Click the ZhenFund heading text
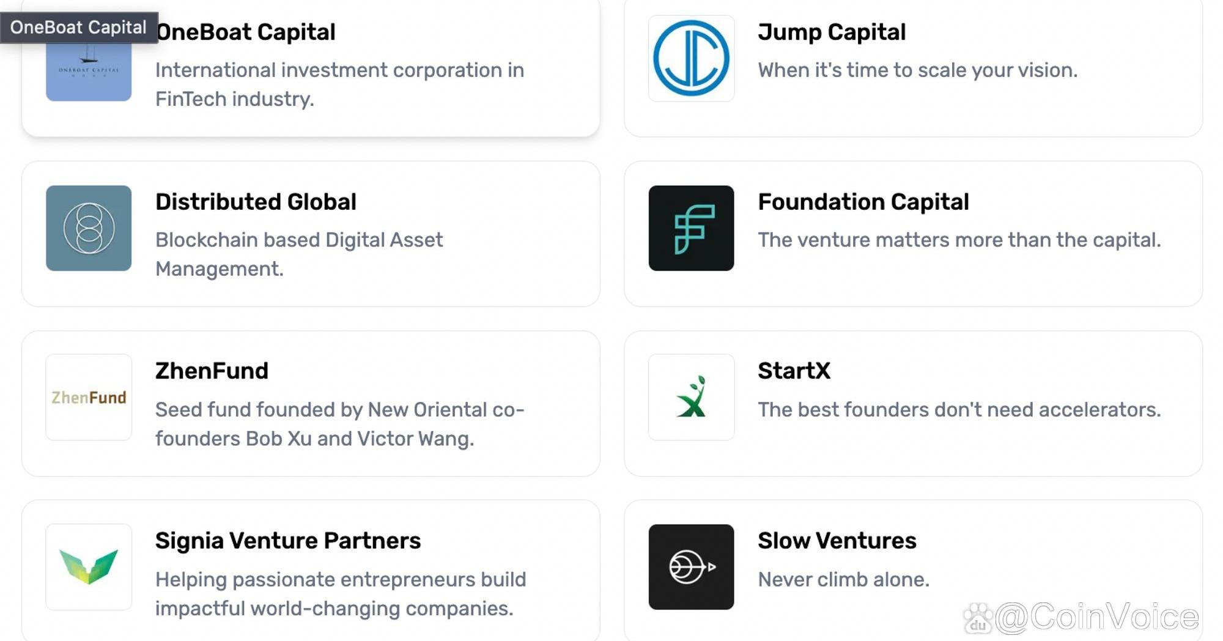 (212, 371)
